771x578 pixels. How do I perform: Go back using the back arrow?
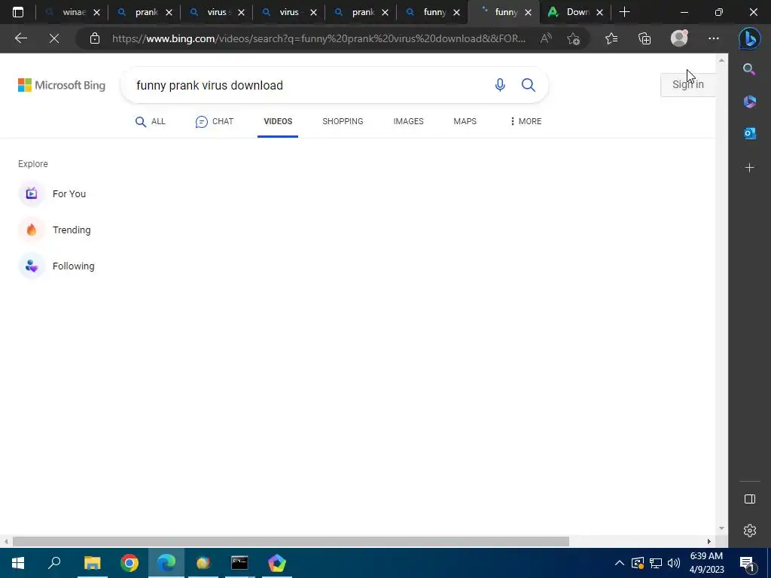[20, 38]
